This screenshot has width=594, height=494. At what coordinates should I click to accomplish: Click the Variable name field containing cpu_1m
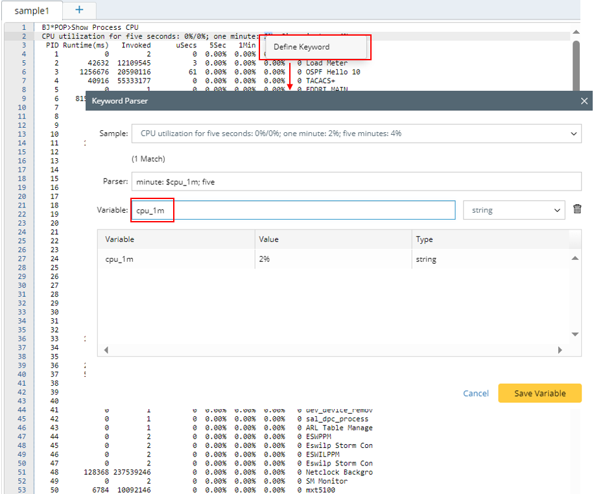pyautogui.click(x=293, y=210)
